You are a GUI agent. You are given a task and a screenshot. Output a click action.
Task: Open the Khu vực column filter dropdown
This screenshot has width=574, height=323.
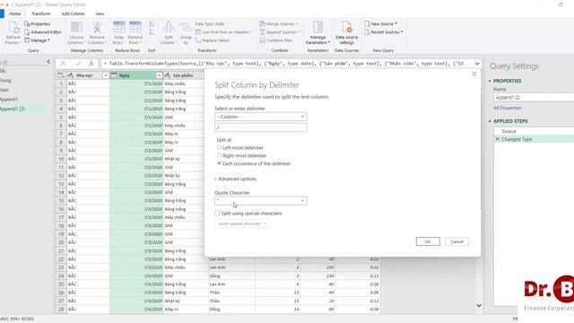(105, 75)
